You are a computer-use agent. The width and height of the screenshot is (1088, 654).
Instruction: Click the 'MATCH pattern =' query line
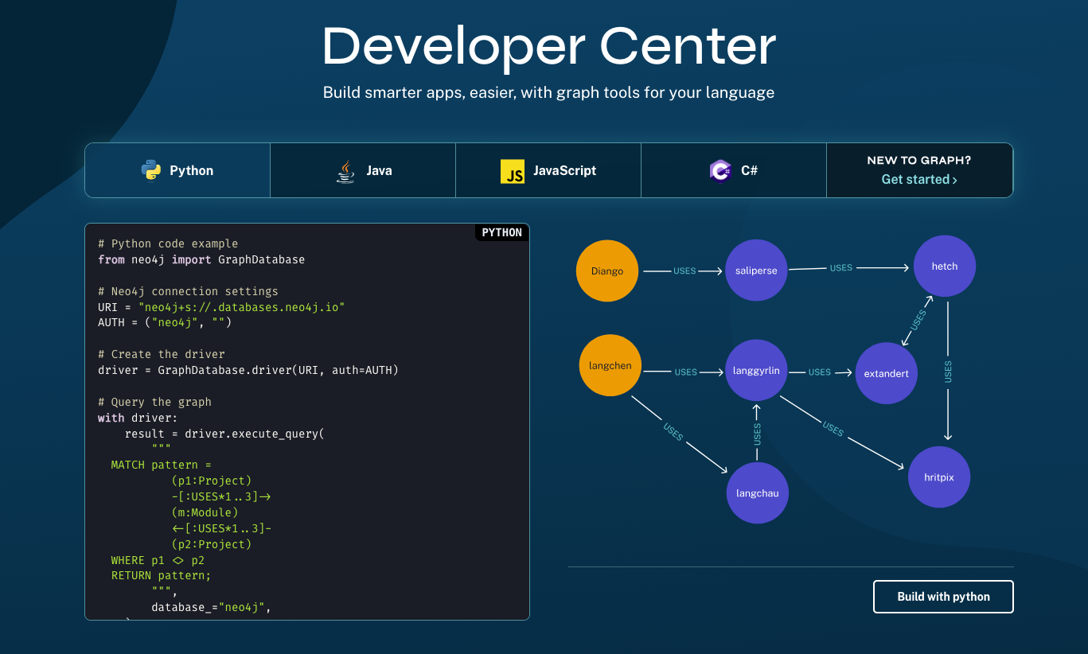[x=161, y=465]
